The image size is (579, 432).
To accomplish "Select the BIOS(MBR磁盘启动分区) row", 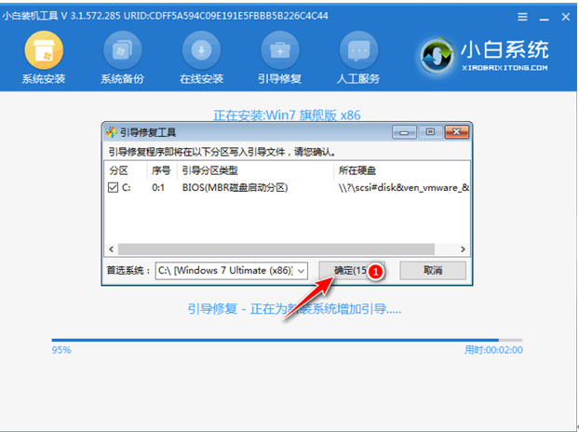I will [x=235, y=187].
